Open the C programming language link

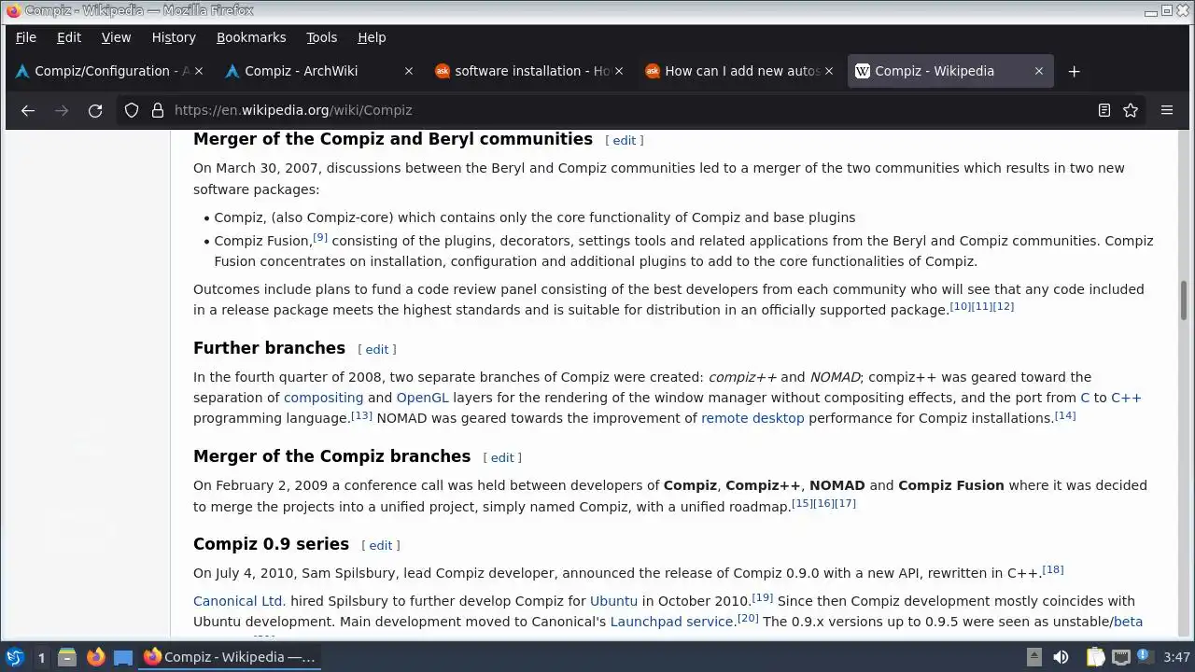[1085, 398]
